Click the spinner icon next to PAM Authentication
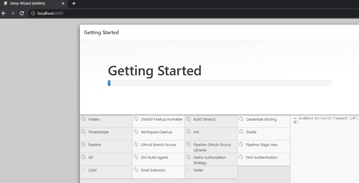The width and height of the screenshot is (359, 183). click(241, 157)
